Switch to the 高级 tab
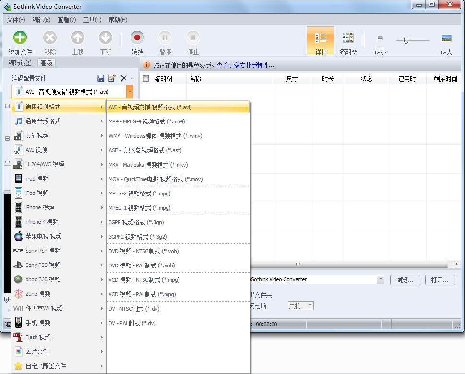Screen dimensions: 465x374 46,63
